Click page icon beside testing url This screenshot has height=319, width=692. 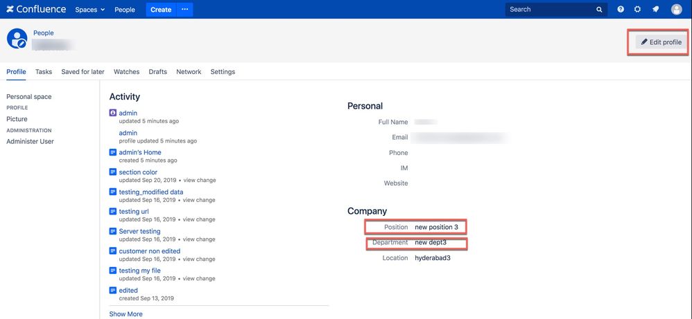pos(112,212)
